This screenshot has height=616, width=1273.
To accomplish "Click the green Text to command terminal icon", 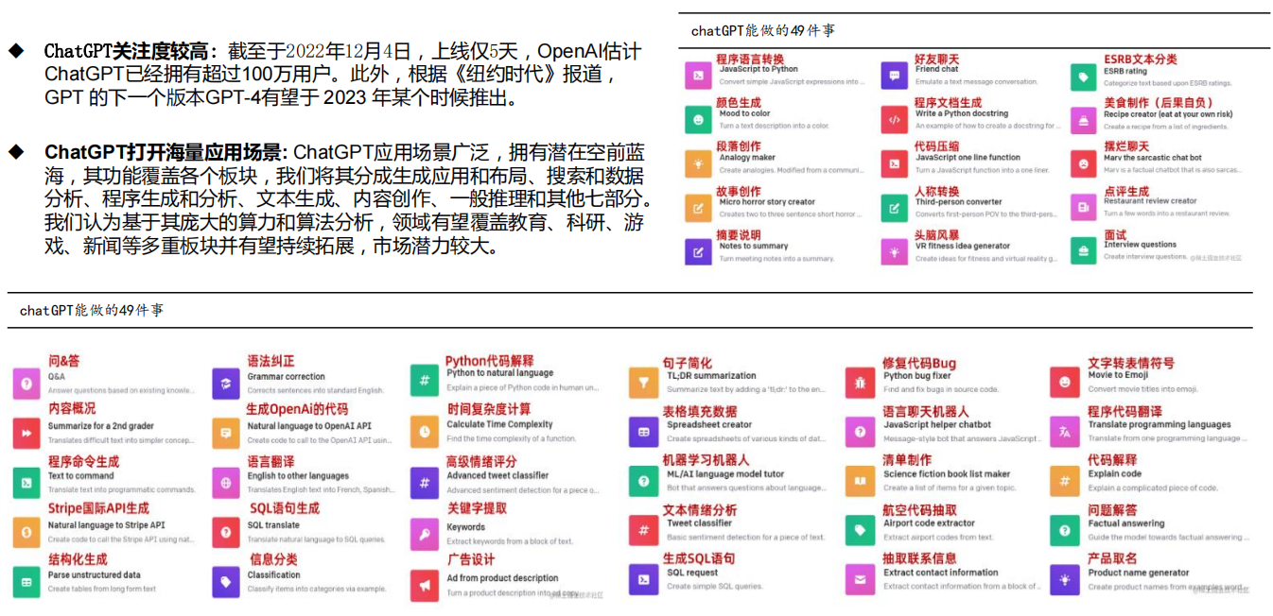I will [x=26, y=483].
